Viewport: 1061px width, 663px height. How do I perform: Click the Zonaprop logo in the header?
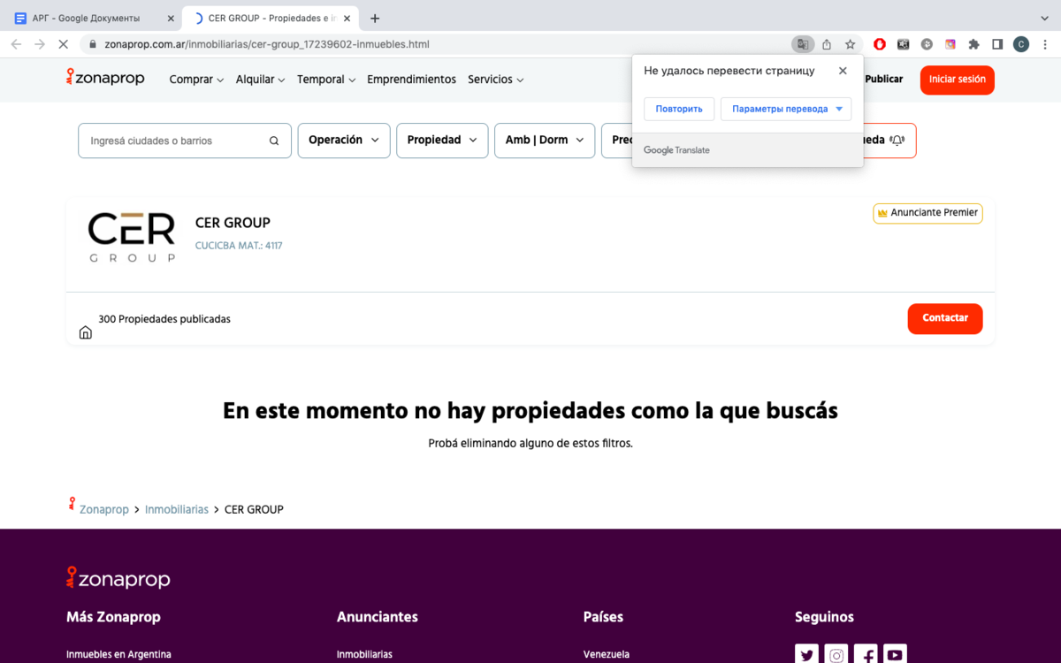tap(105, 79)
